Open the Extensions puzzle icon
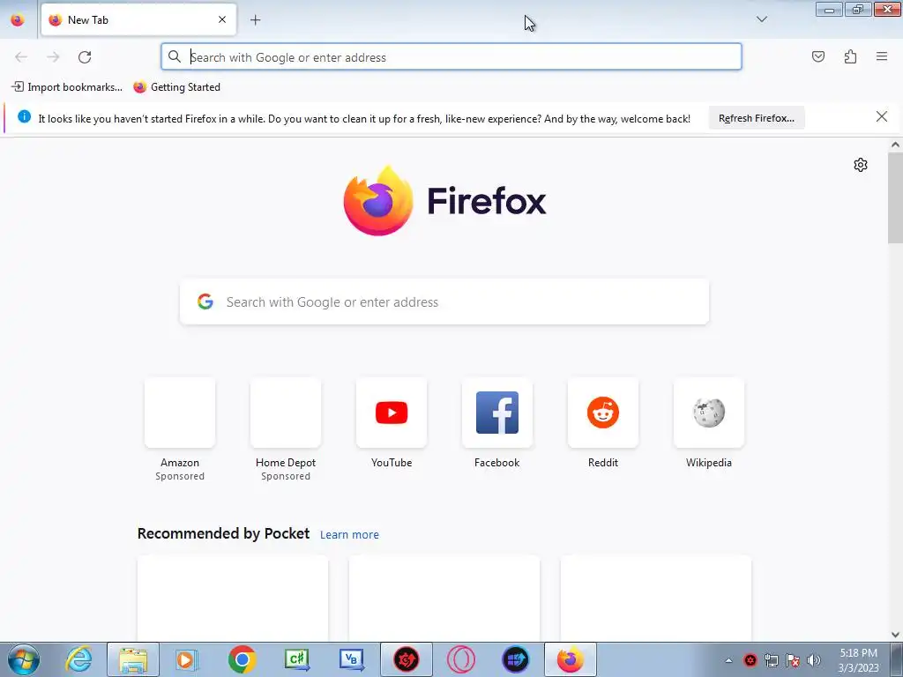 point(850,56)
